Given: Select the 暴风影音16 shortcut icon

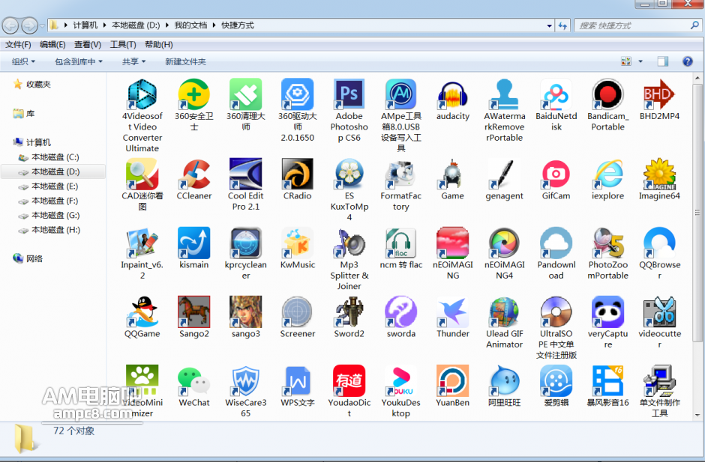Looking at the screenshot, I should tap(608, 380).
